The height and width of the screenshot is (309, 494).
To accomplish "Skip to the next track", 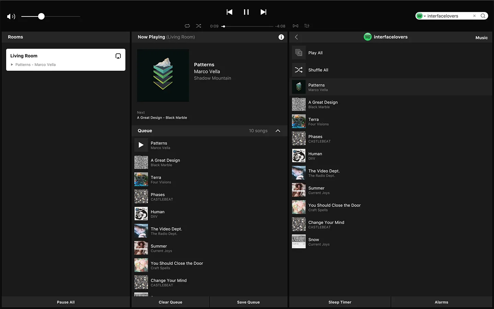I will pos(263,12).
